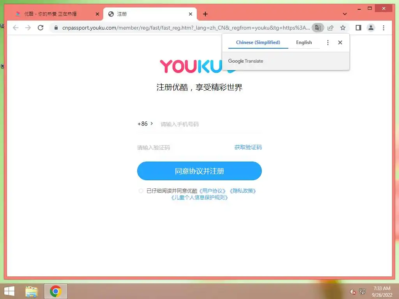399x299 pixels.
Task: Translate the page to English
Action: [304, 42]
